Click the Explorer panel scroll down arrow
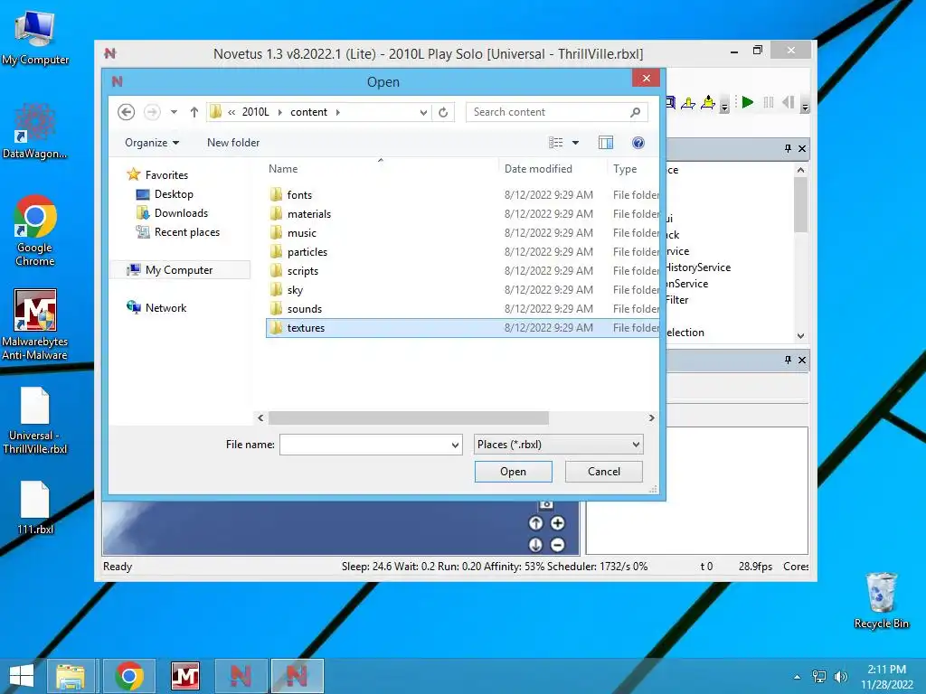 point(801,336)
